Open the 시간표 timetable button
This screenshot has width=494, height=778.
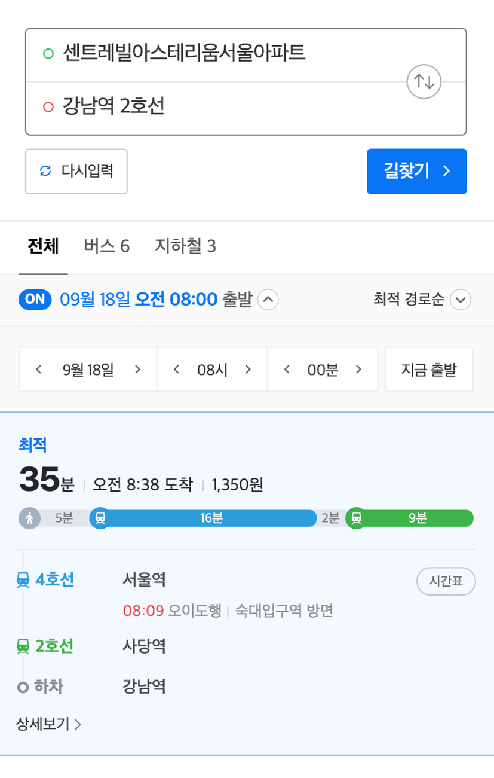coord(446,582)
